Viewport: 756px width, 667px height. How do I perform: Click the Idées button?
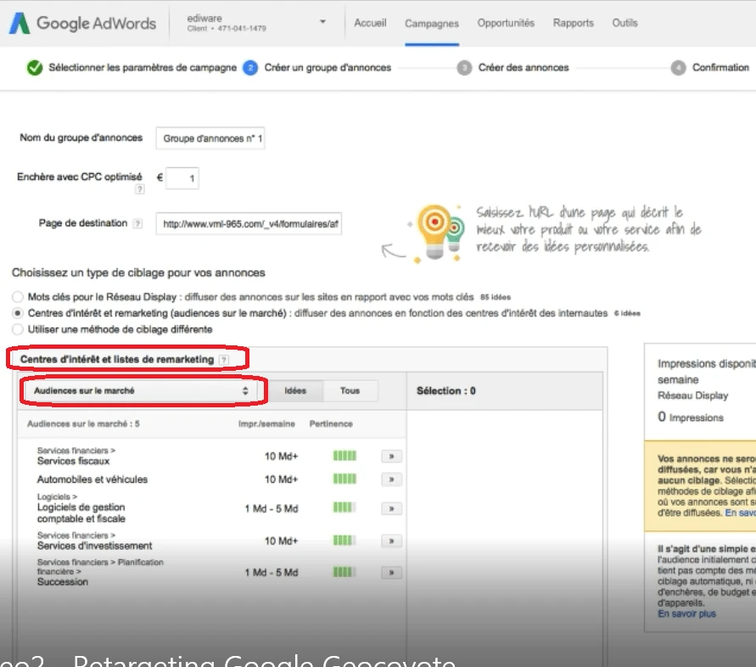(x=296, y=391)
